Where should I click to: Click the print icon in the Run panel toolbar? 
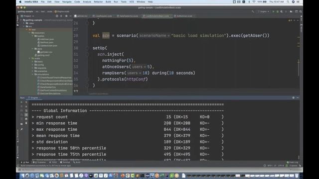26,119
